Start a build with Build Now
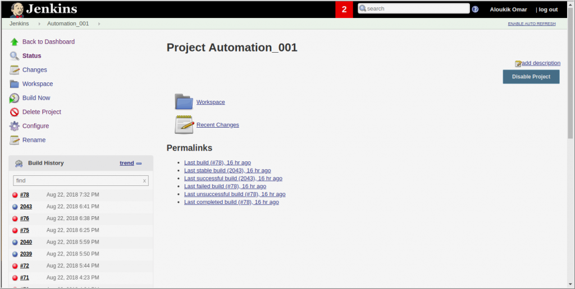Screen dimensions: 575x289 [36, 98]
